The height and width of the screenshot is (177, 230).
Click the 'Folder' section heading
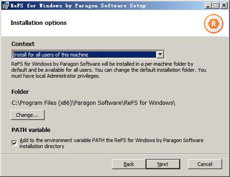tap(20, 92)
